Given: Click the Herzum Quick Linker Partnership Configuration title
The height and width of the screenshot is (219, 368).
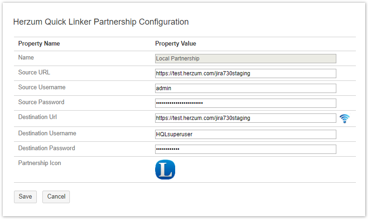Looking at the screenshot, I should (101, 22).
